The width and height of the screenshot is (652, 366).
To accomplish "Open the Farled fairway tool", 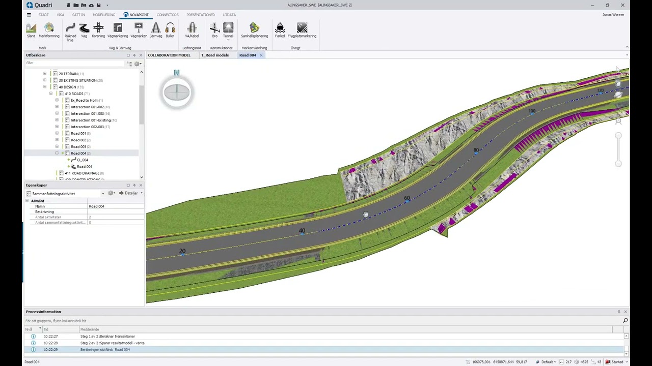I will (280, 30).
